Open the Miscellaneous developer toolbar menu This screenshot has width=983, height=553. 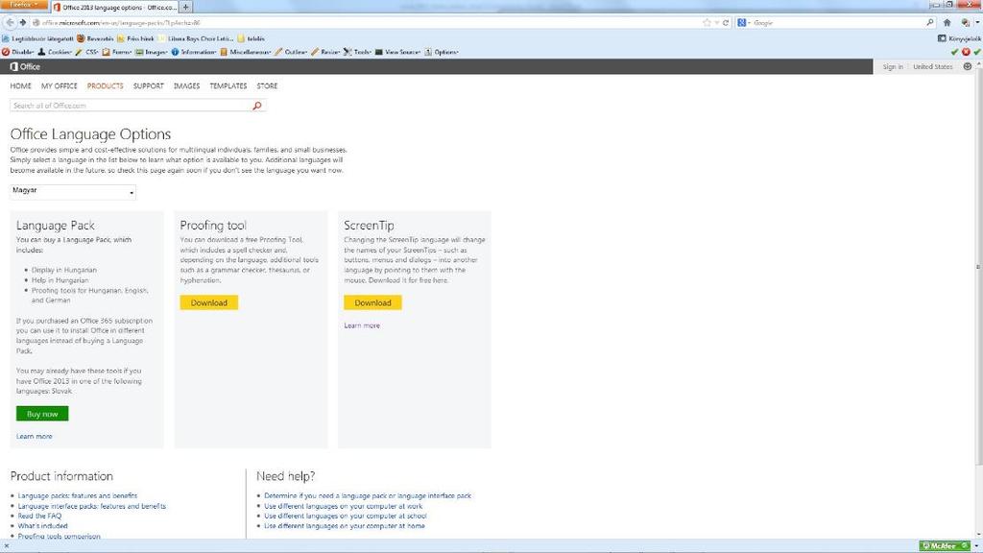[246, 52]
